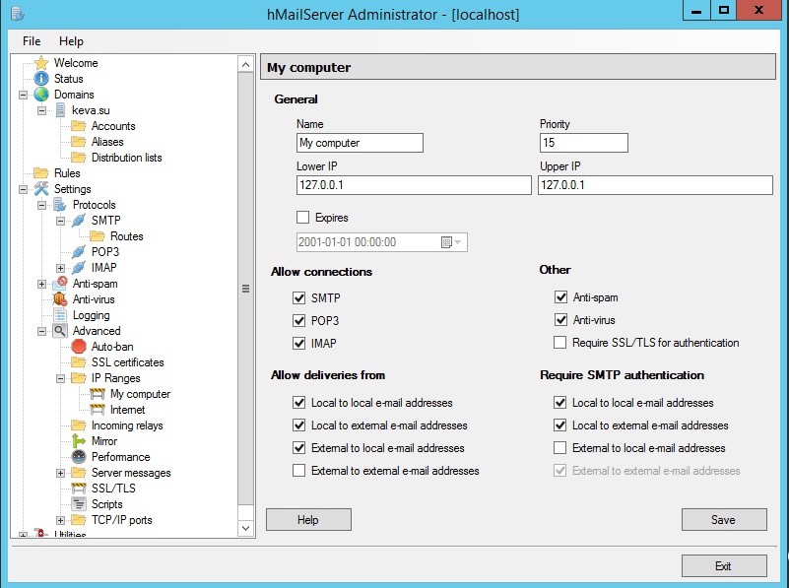Screen dimensions: 789x588
Task: Click the Save button
Action: (x=724, y=520)
